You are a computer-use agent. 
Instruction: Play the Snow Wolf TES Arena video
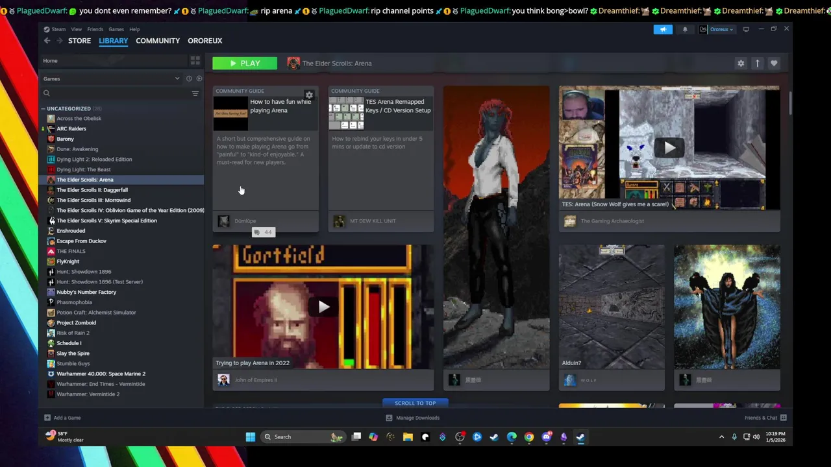[669, 148]
